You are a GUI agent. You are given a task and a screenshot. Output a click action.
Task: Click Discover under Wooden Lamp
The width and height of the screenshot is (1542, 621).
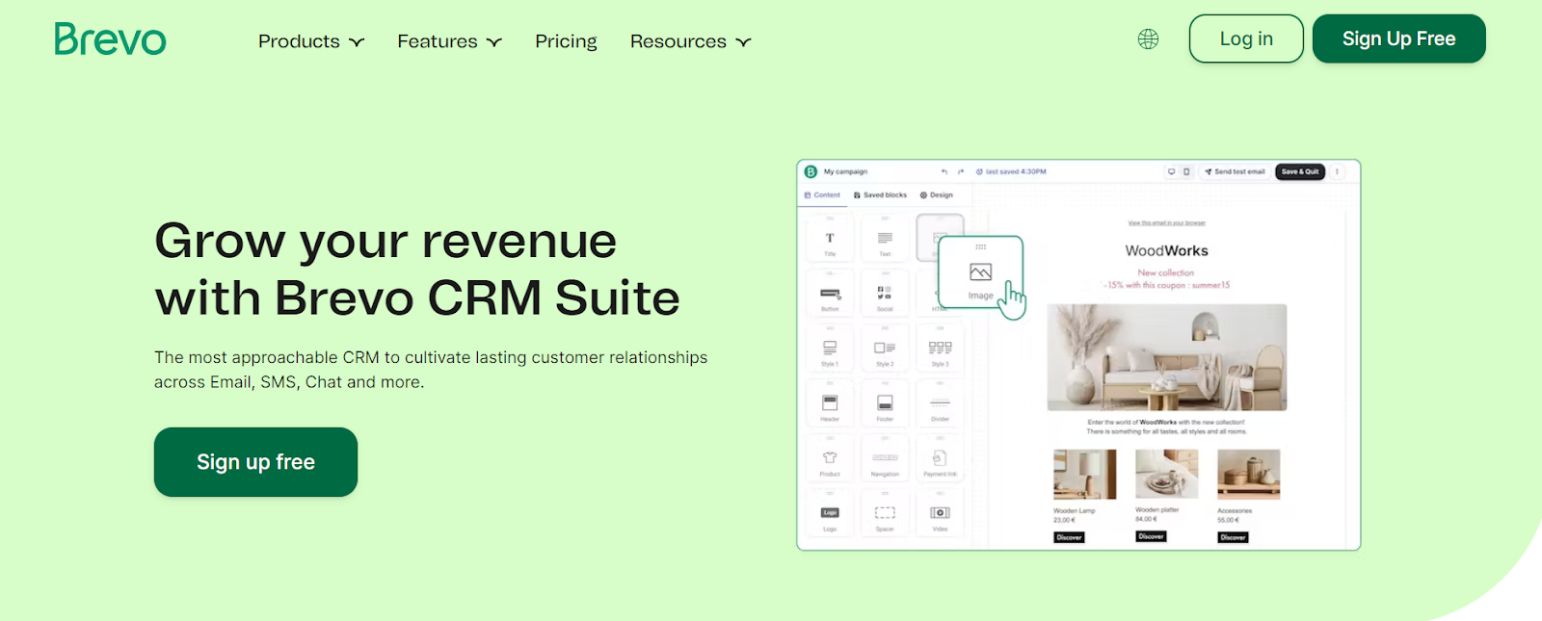pyautogui.click(x=1069, y=537)
